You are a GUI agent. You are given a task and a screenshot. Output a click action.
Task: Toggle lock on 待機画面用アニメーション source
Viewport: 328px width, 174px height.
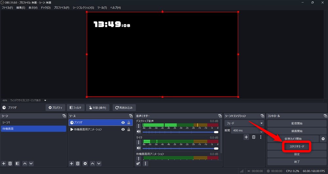click(x=129, y=129)
